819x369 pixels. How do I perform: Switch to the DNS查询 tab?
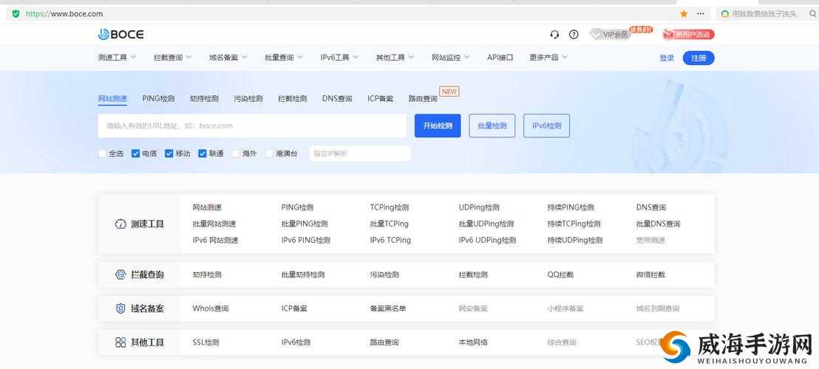337,98
